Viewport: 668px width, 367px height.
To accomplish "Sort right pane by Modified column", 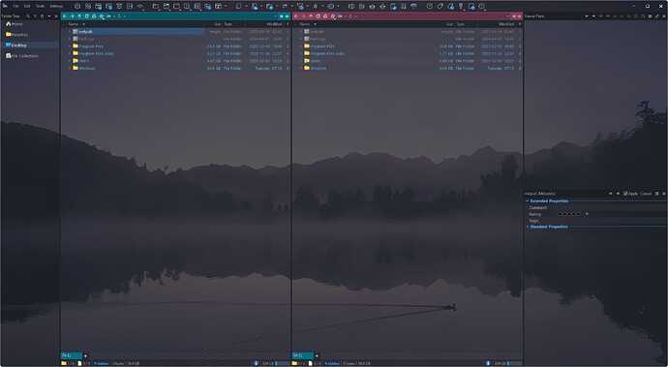I will (x=506, y=24).
